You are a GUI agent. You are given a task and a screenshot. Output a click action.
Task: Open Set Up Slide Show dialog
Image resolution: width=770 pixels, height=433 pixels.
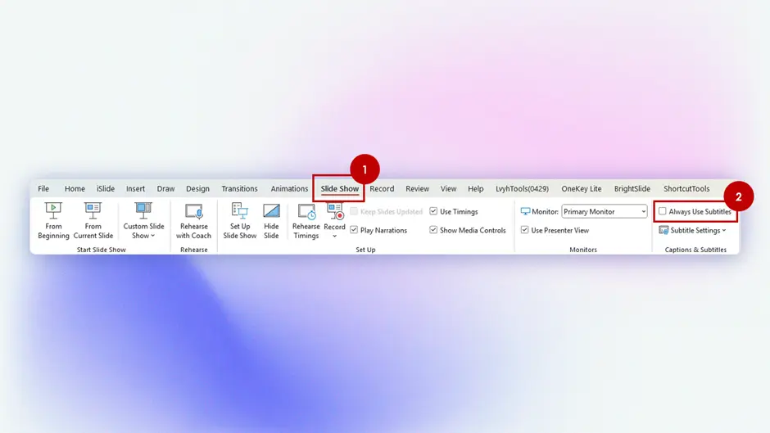click(240, 221)
